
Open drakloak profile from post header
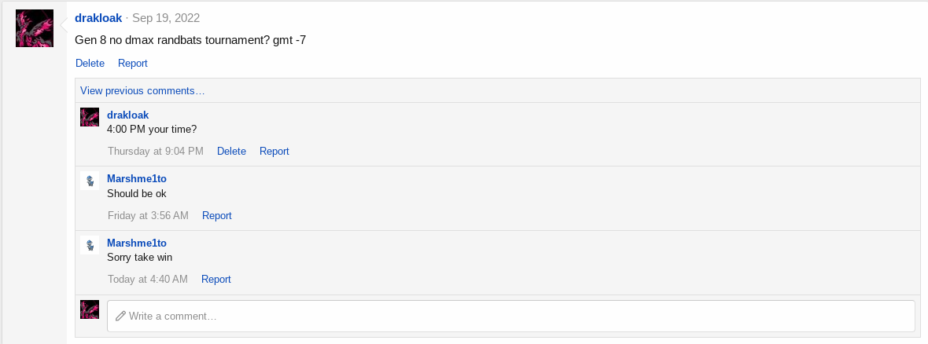[x=98, y=18]
